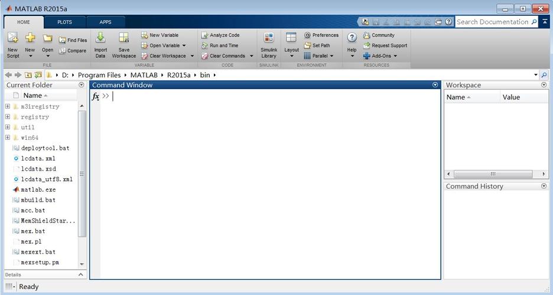Open the address bar path dropdown

pos(536,75)
